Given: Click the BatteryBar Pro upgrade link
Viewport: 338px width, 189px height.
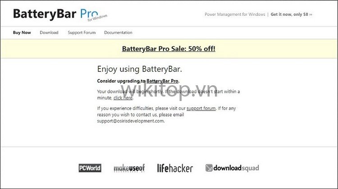Looking at the screenshot, I should 163,81.
